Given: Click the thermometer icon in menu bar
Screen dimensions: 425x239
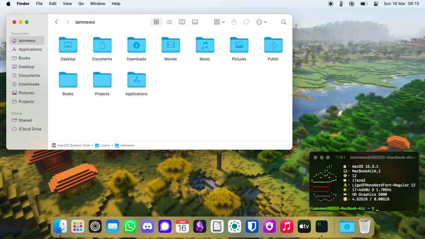Looking at the screenshot, I should 341,4.
